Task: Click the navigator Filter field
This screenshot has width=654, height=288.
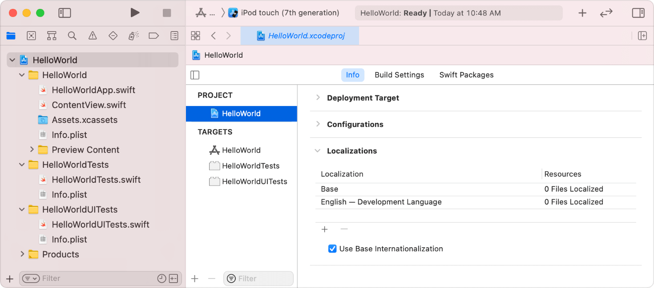Action: tap(101, 279)
